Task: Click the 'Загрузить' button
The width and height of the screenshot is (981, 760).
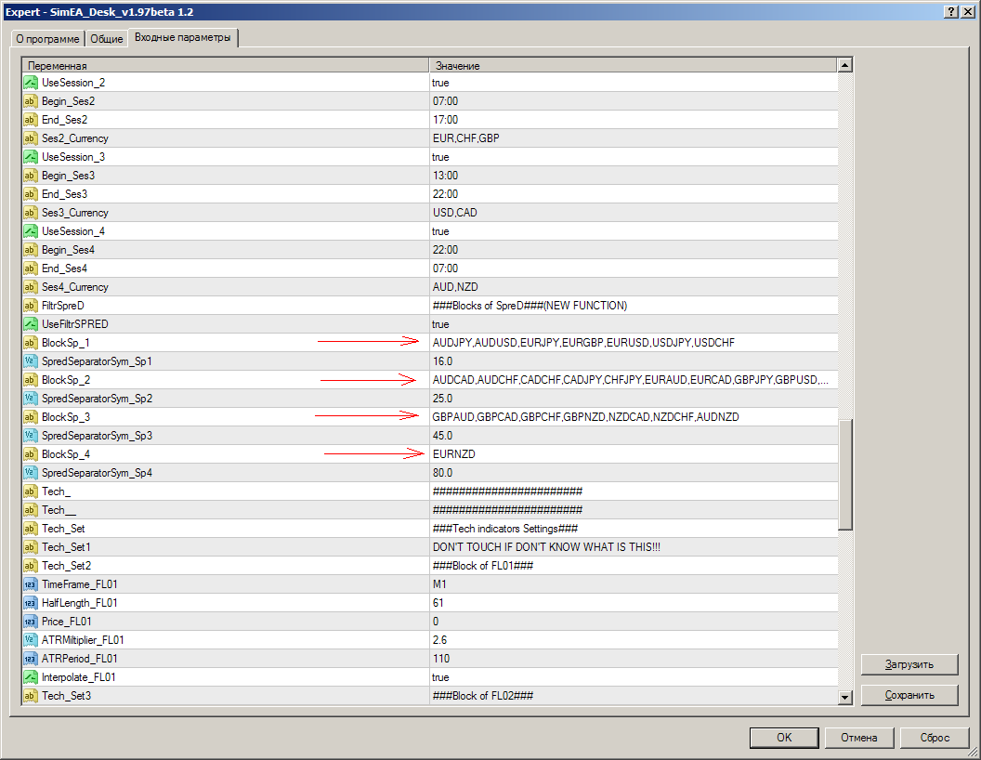Action: coord(909,664)
